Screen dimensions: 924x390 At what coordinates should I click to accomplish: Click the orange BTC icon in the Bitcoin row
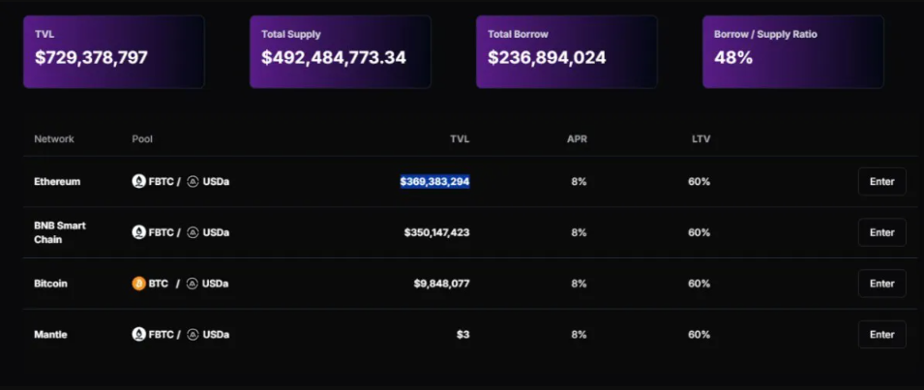click(138, 284)
